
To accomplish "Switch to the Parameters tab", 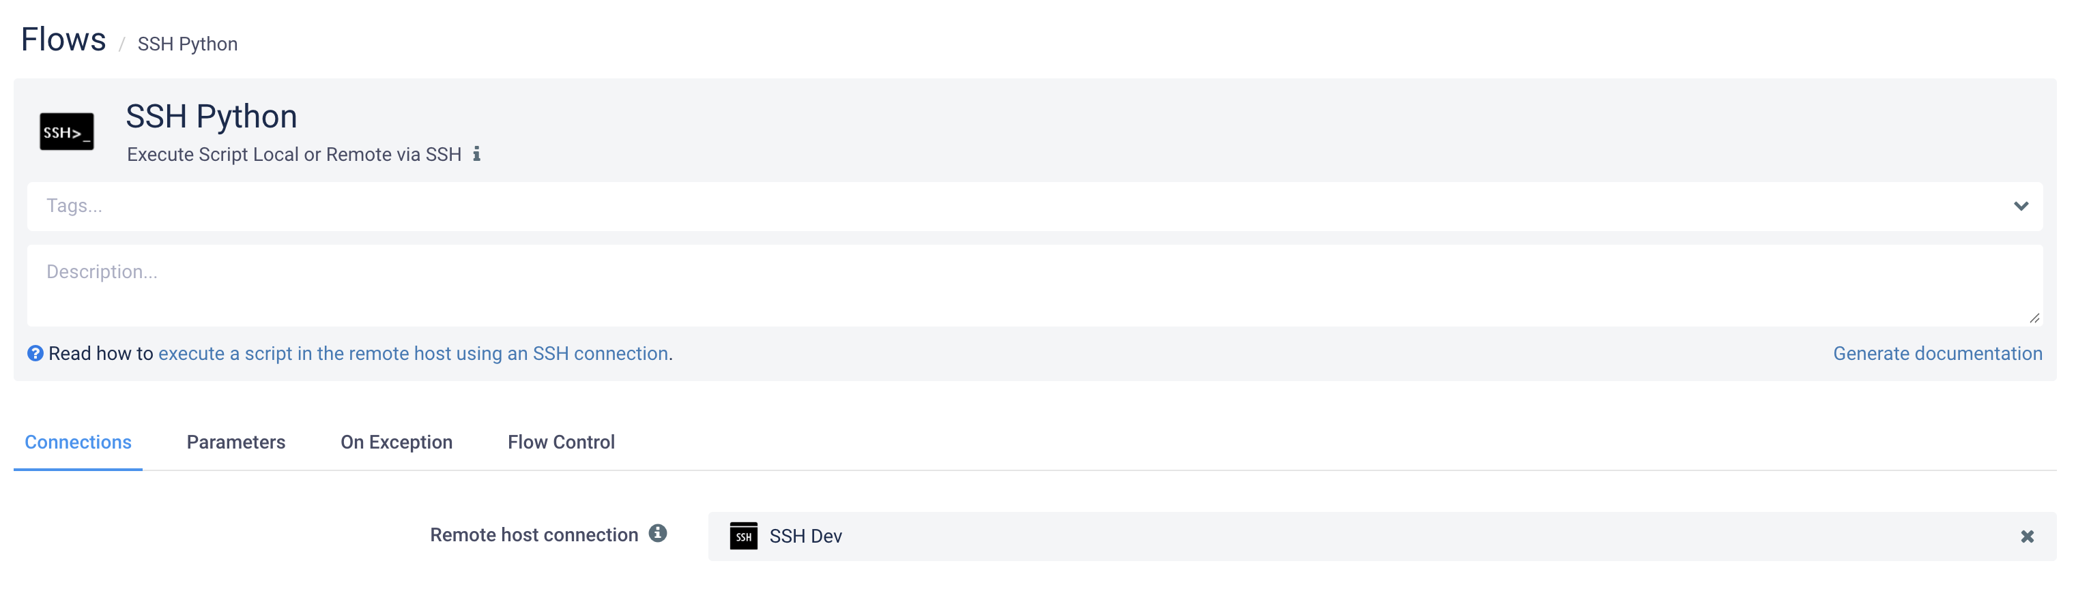I will coord(235,442).
